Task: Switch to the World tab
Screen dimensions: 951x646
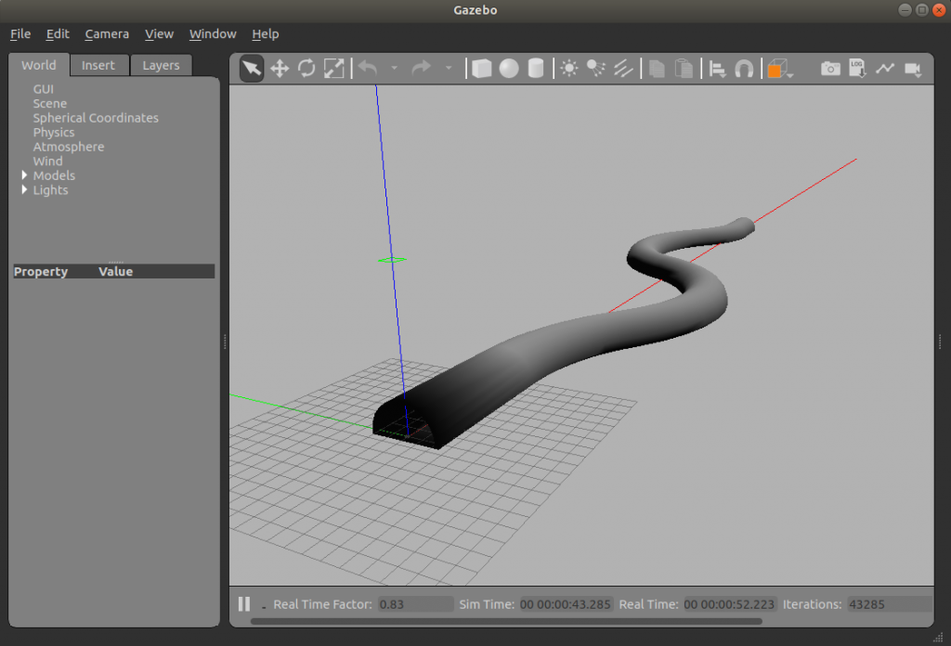Action: click(39, 65)
